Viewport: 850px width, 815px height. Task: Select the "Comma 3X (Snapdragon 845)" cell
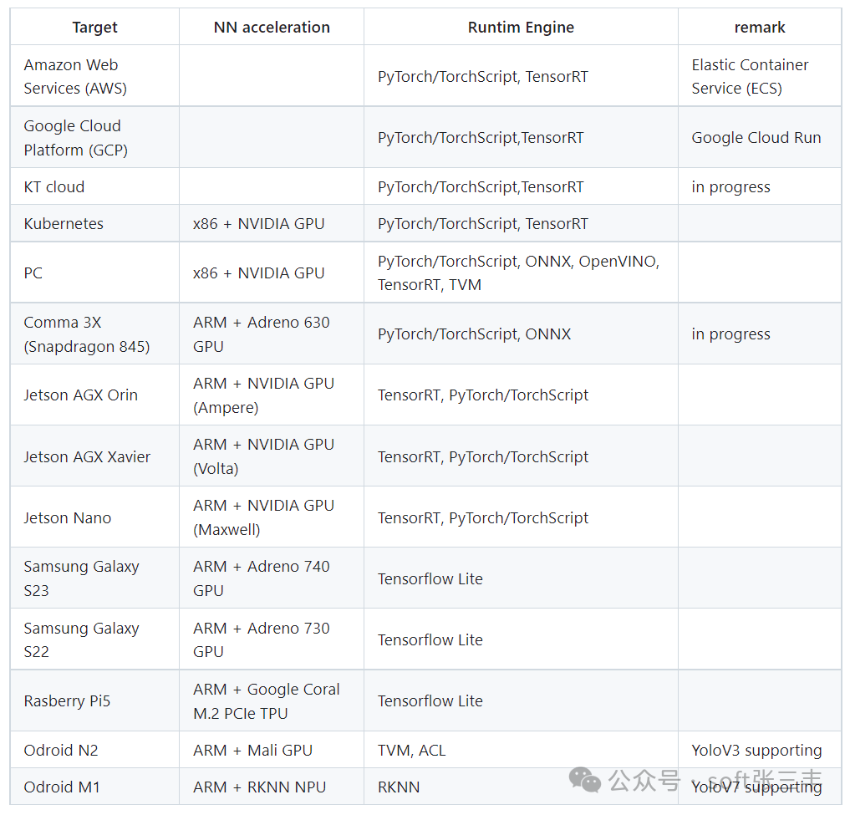coord(95,334)
